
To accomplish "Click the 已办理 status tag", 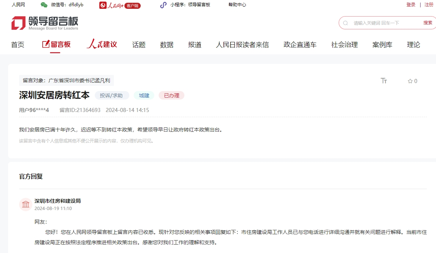I will 172,95.
